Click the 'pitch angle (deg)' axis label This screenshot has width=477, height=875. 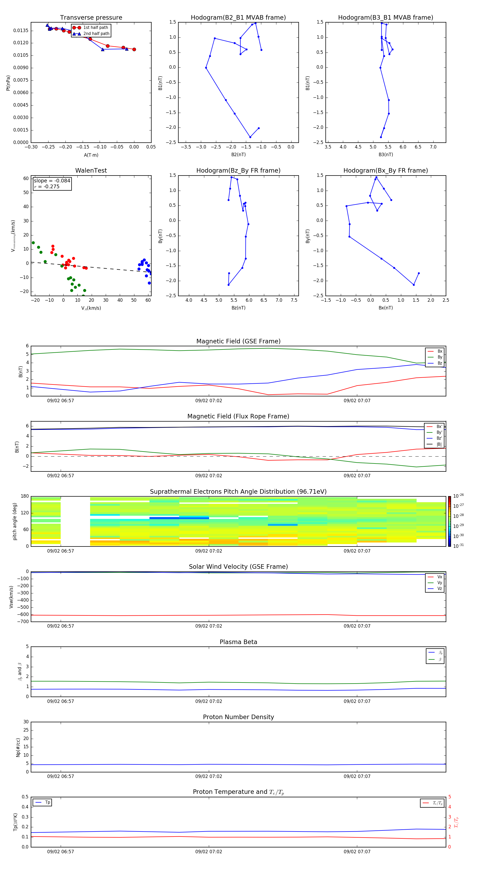pos(15,521)
